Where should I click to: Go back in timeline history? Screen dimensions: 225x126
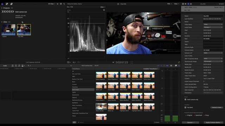coord(71,66)
